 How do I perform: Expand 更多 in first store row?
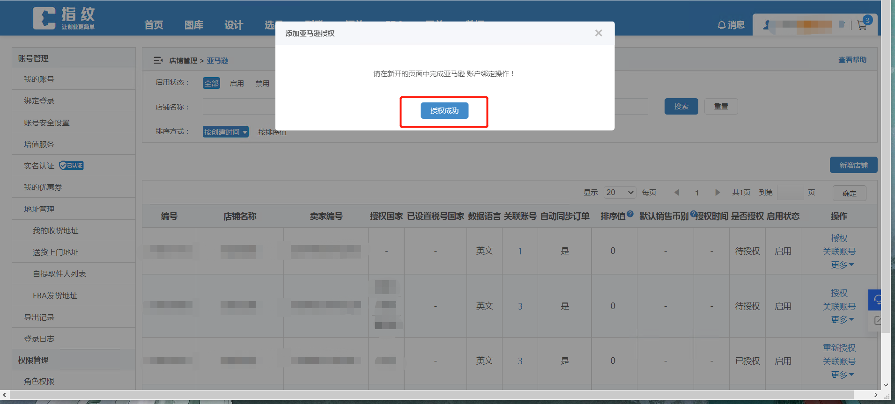842,265
